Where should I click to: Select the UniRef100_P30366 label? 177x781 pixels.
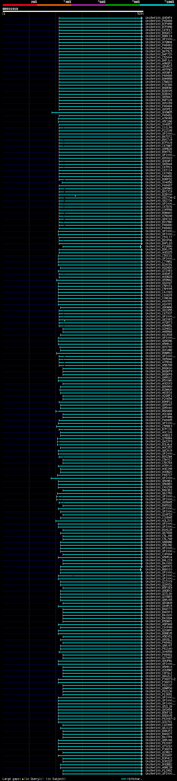[x=158, y=85]
